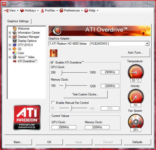Click the Basic button
The image size is (156, 150).
[x=18, y=142]
